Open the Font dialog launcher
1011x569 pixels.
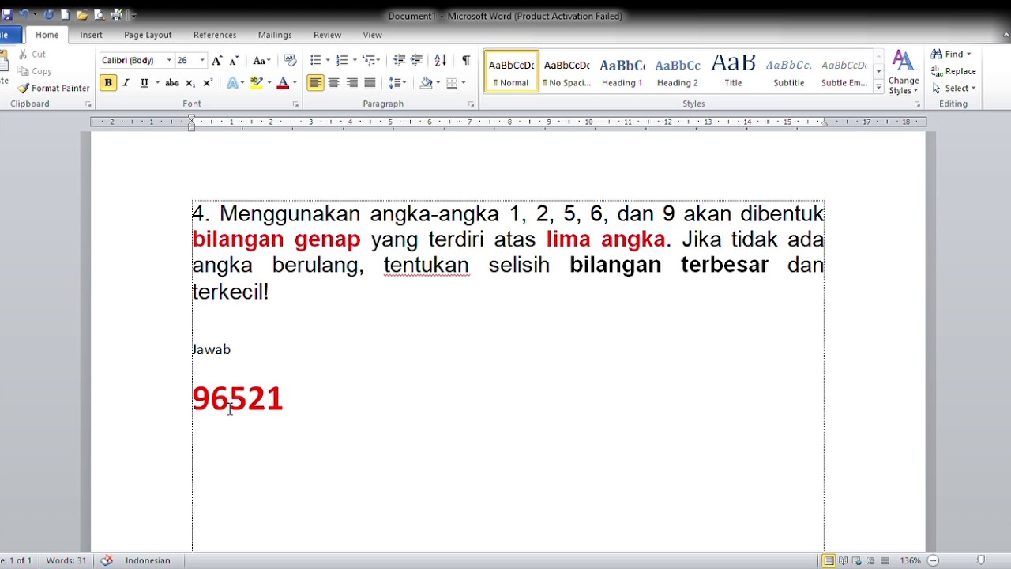click(x=295, y=104)
